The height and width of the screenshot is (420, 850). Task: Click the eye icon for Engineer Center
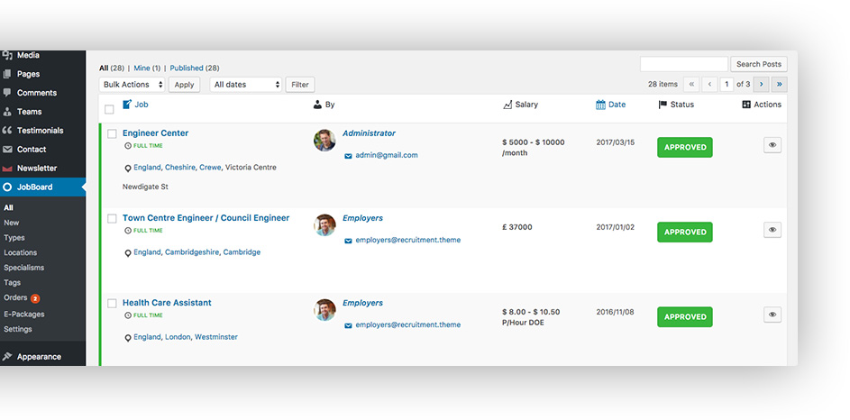[772, 145]
